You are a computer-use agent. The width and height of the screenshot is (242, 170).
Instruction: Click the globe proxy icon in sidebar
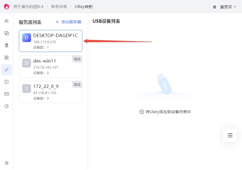6,45
